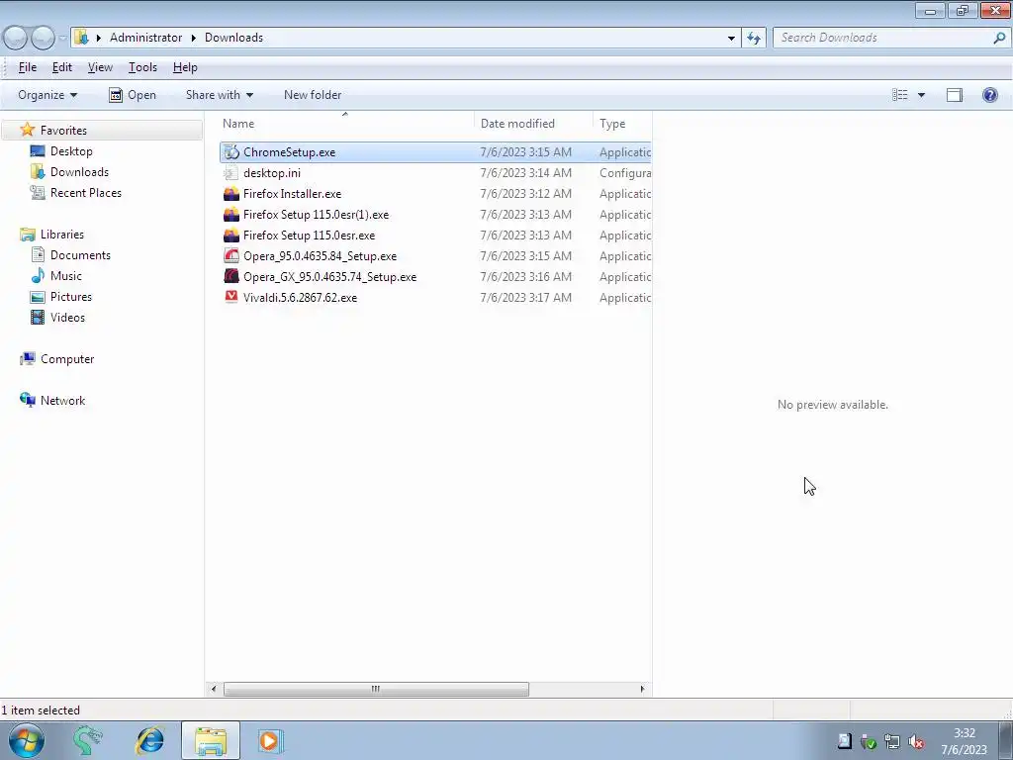The width and height of the screenshot is (1013, 760).
Task: Click the network tray icon
Action: 892,742
